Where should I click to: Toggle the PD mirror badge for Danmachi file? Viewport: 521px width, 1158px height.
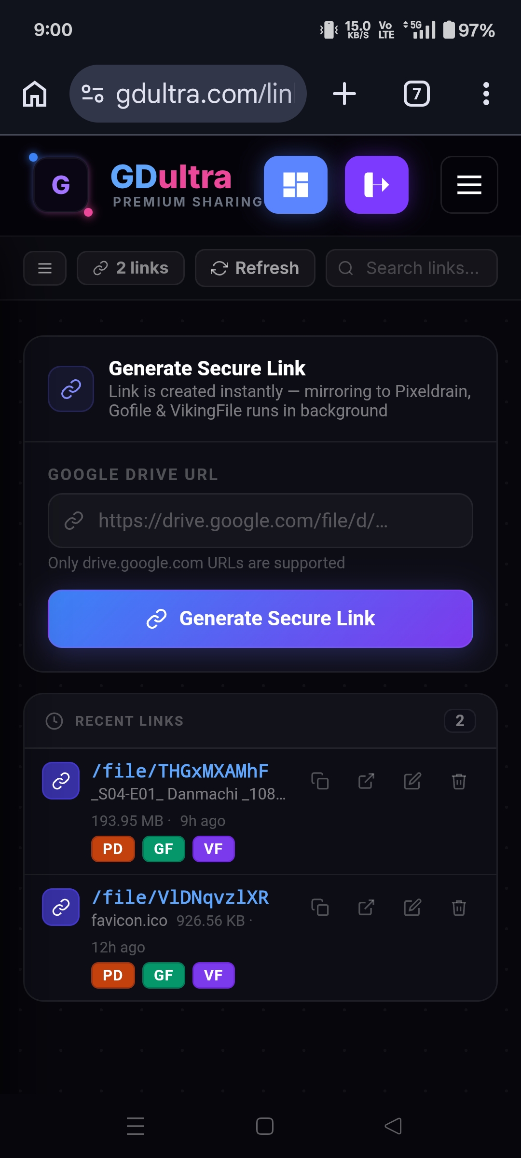(112, 849)
